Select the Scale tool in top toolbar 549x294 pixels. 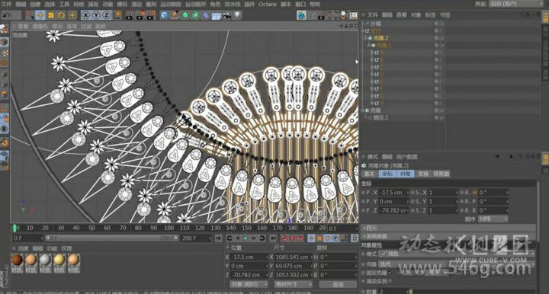click(51, 15)
